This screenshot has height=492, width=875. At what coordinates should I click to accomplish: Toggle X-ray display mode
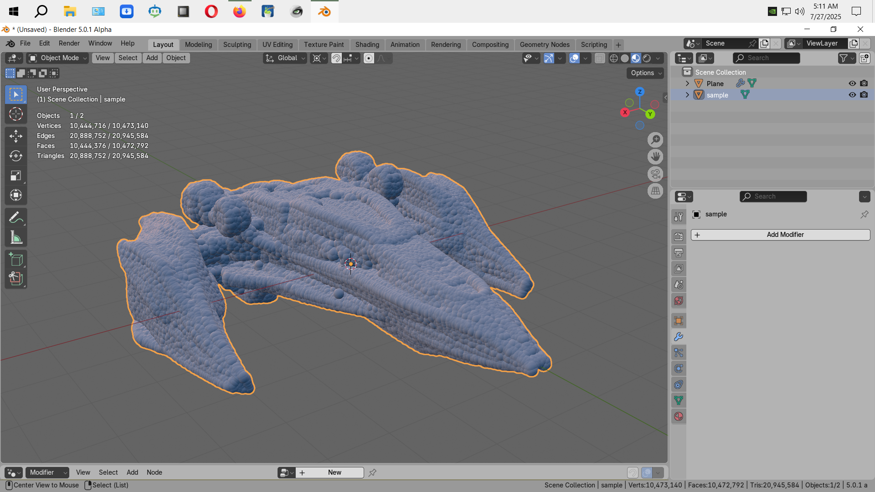point(600,58)
